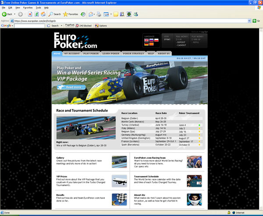Screen dimensions: 263x216
Task: Open the Favorites menu
Action: point(28,8)
